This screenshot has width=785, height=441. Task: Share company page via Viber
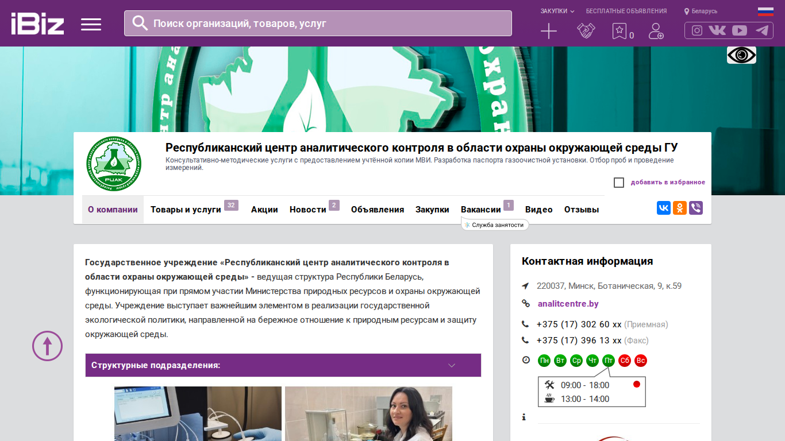[x=696, y=208]
